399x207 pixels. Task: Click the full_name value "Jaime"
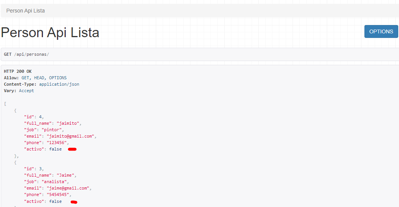coord(66,175)
